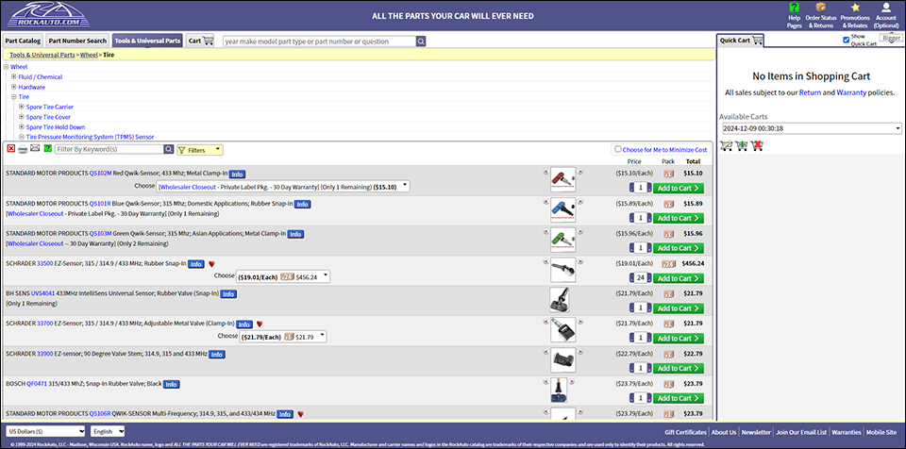This screenshot has width=906, height=449.
Task: Open QS102M Wholesaler Closeout choose dropdown
Action: click(284, 187)
